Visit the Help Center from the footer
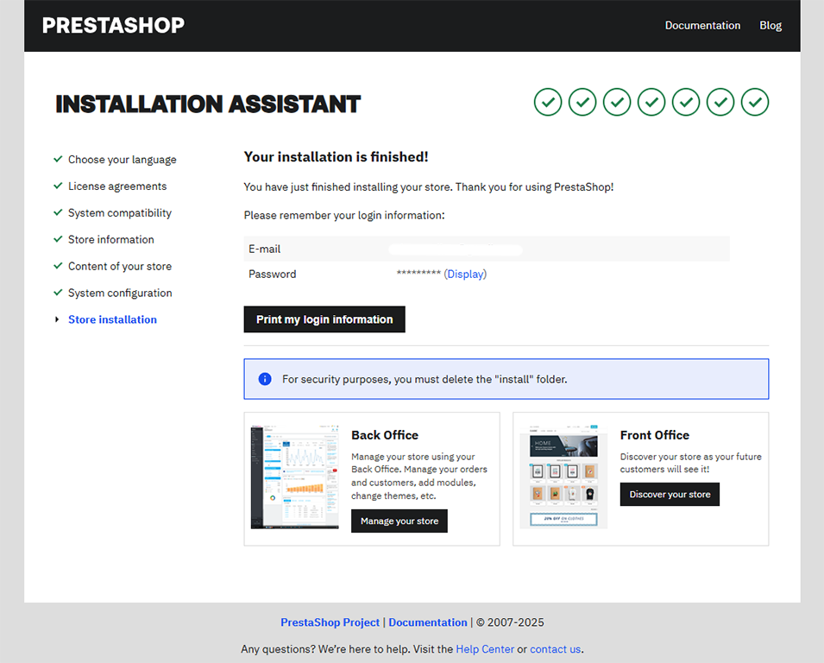824x663 pixels. coord(485,648)
